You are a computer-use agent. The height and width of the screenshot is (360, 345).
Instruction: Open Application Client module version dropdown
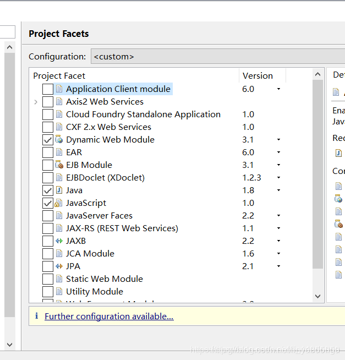[x=278, y=89]
